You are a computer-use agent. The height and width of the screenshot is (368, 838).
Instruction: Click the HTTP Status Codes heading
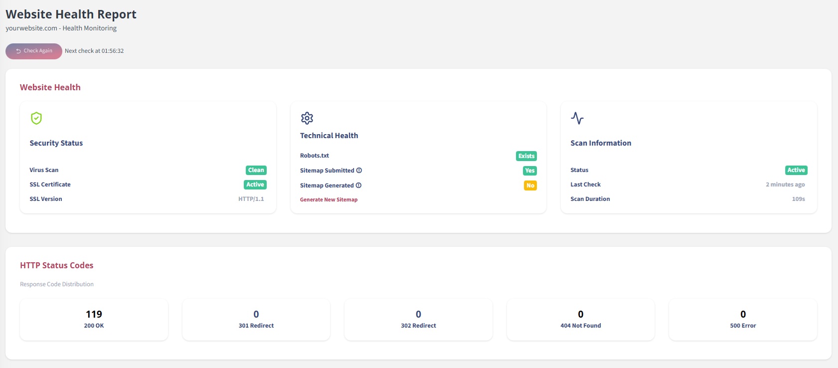tap(57, 265)
